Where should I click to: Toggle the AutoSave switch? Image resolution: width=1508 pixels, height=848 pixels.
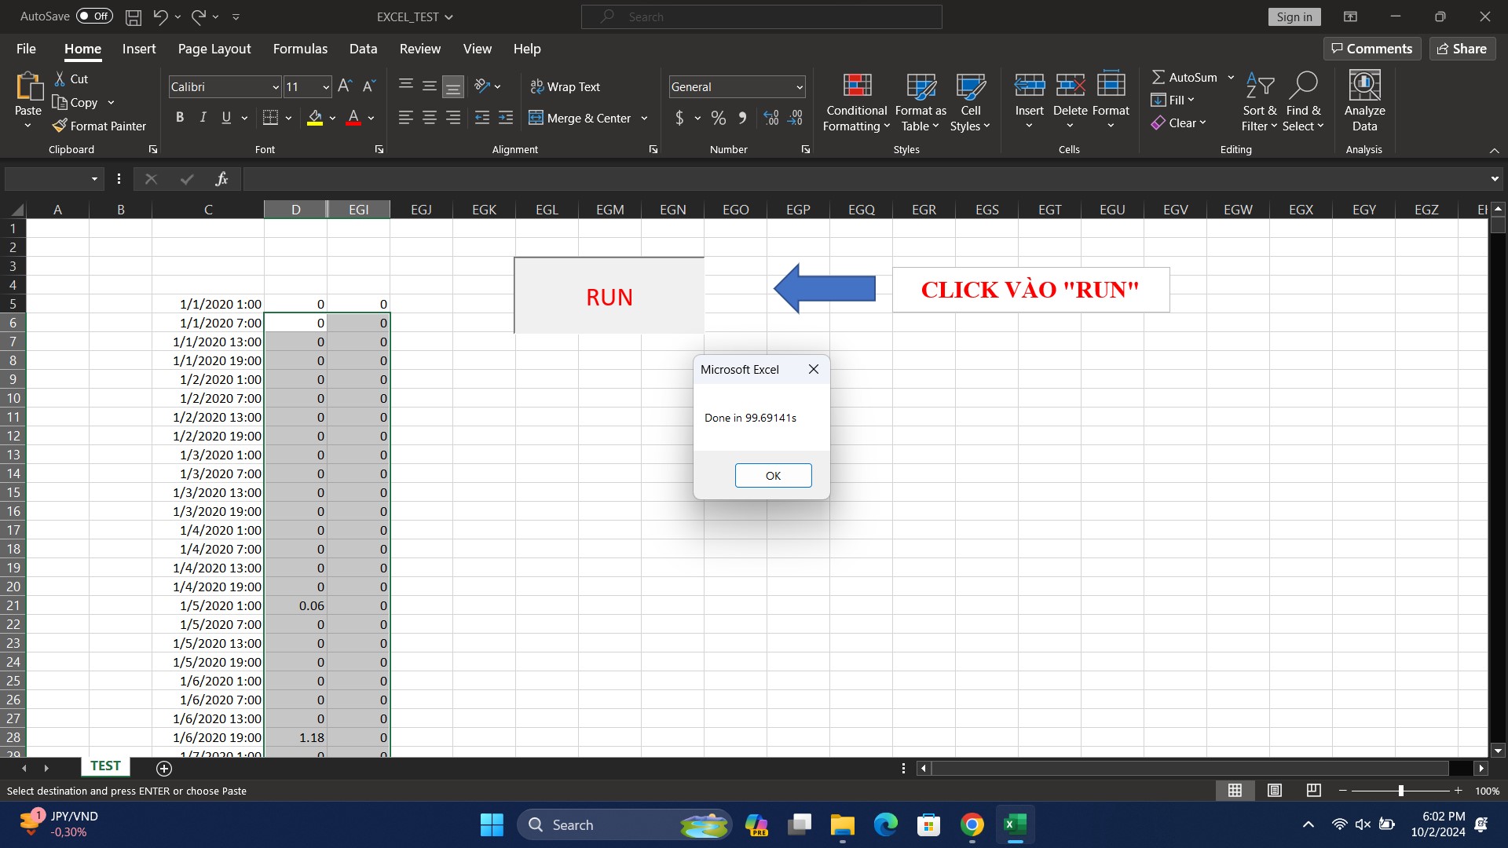94,16
